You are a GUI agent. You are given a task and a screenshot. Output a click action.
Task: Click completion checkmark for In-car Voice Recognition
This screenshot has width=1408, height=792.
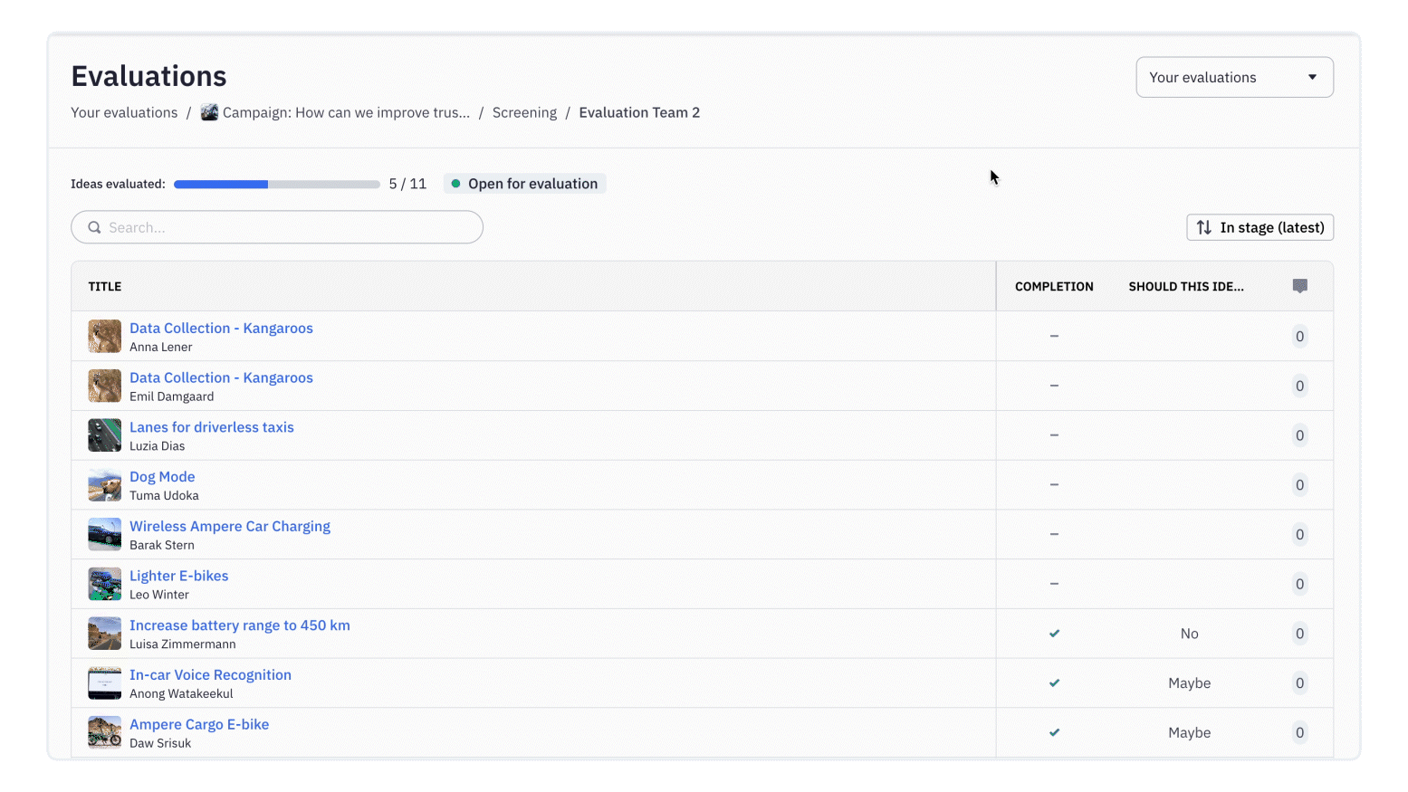[x=1054, y=683]
